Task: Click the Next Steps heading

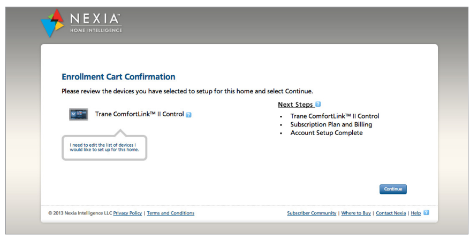Action: (295, 105)
